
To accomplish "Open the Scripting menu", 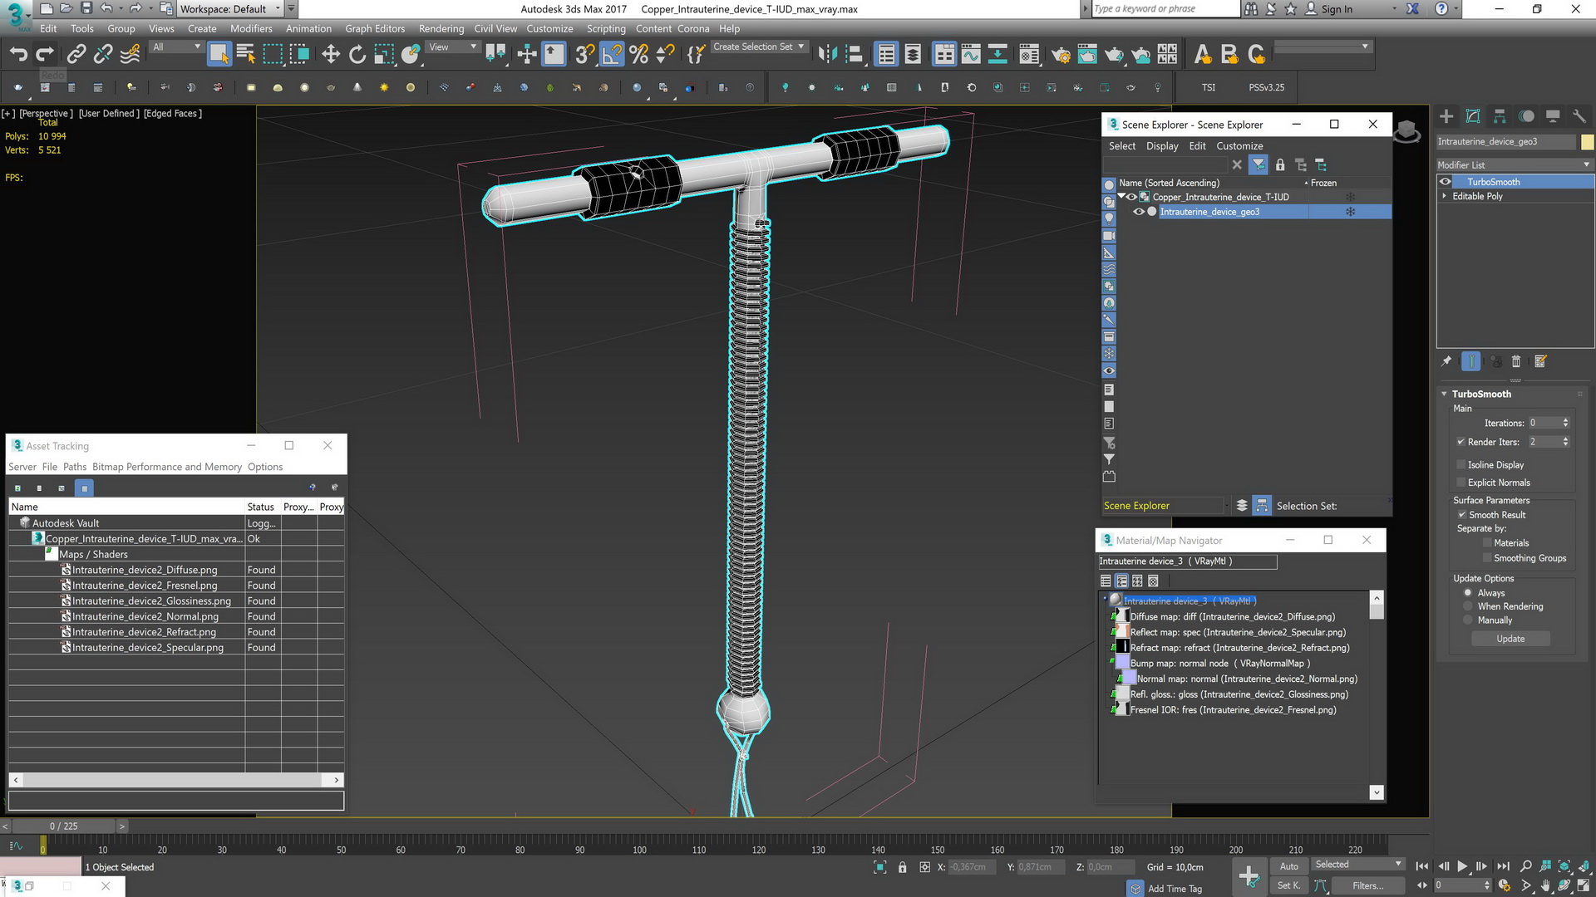I will click(606, 28).
